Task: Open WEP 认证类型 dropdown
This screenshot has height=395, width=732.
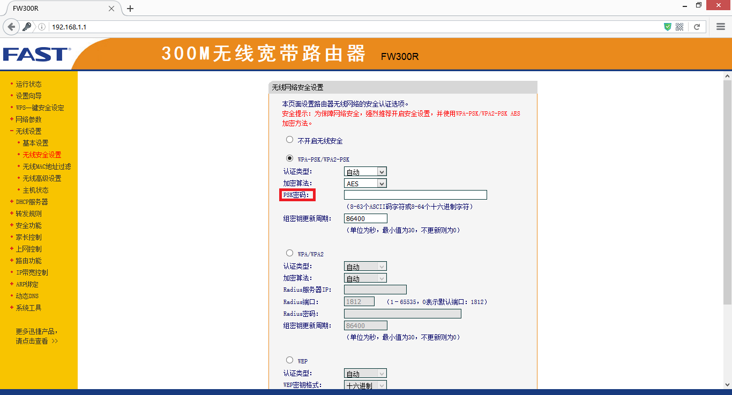Action: (x=365, y=374)
